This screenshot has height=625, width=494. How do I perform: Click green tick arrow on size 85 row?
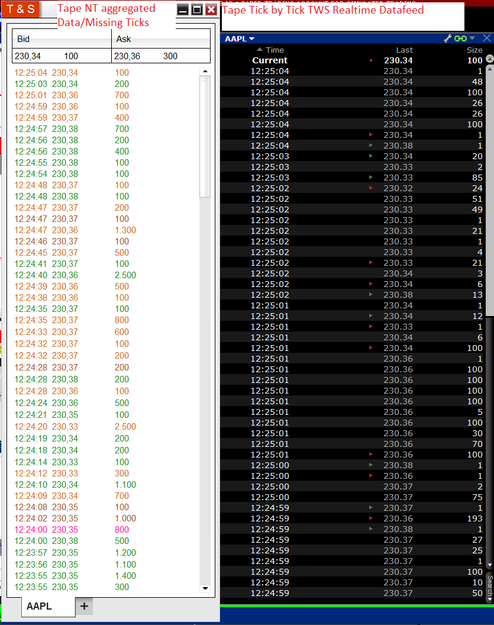pos(371,177)
